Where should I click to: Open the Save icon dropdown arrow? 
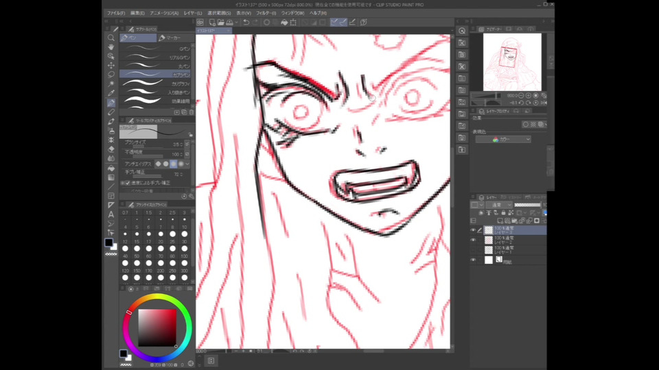(235, 22)
